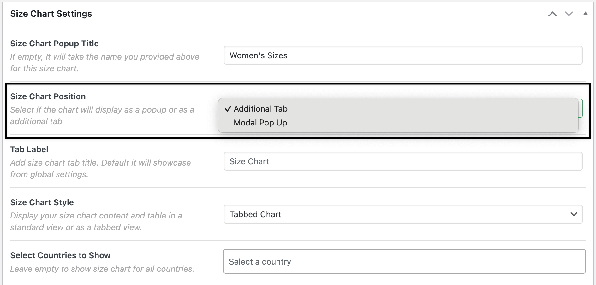This screenshot has width=596, height=285.
Task: Click the Select Countries to Show label
Action: 60,255
